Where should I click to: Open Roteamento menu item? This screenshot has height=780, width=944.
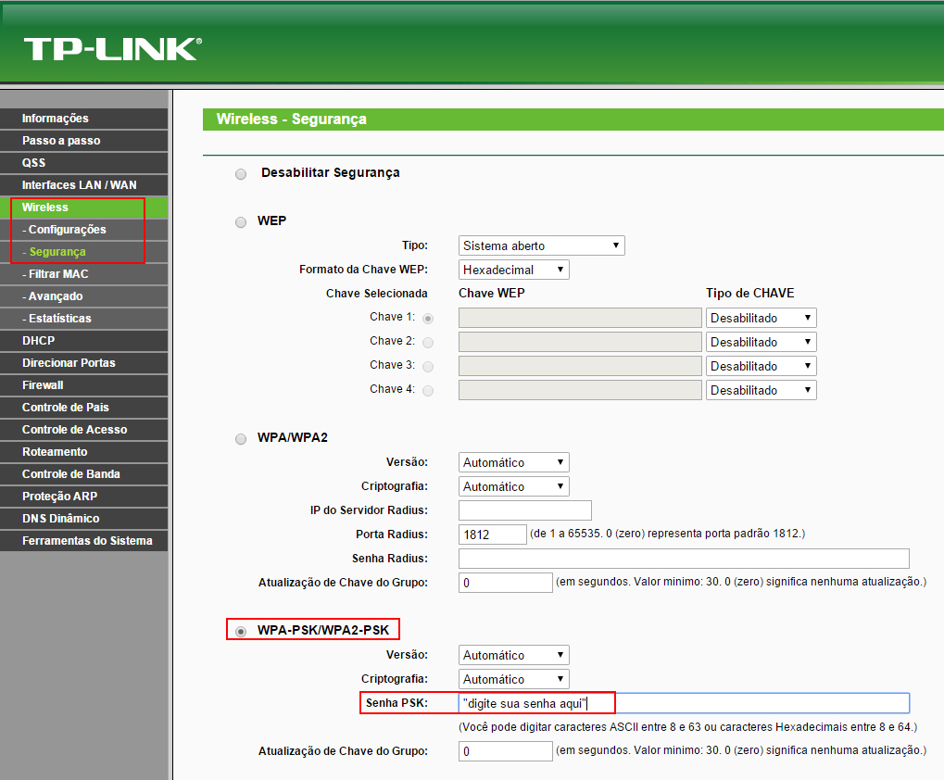click(83, 453)
